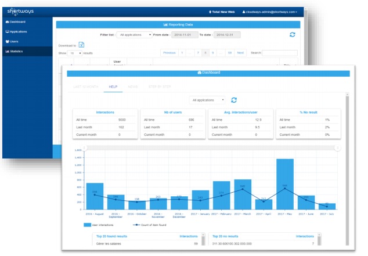The height and width of the screenshot is (256, 368).
Task: Open Dashboard from the sidebar
Action: 16,22
